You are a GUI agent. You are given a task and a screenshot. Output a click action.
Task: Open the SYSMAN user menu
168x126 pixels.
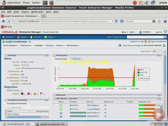coord(145,32)
